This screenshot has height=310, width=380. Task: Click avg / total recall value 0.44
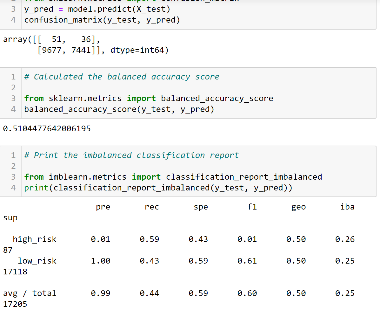150,293
